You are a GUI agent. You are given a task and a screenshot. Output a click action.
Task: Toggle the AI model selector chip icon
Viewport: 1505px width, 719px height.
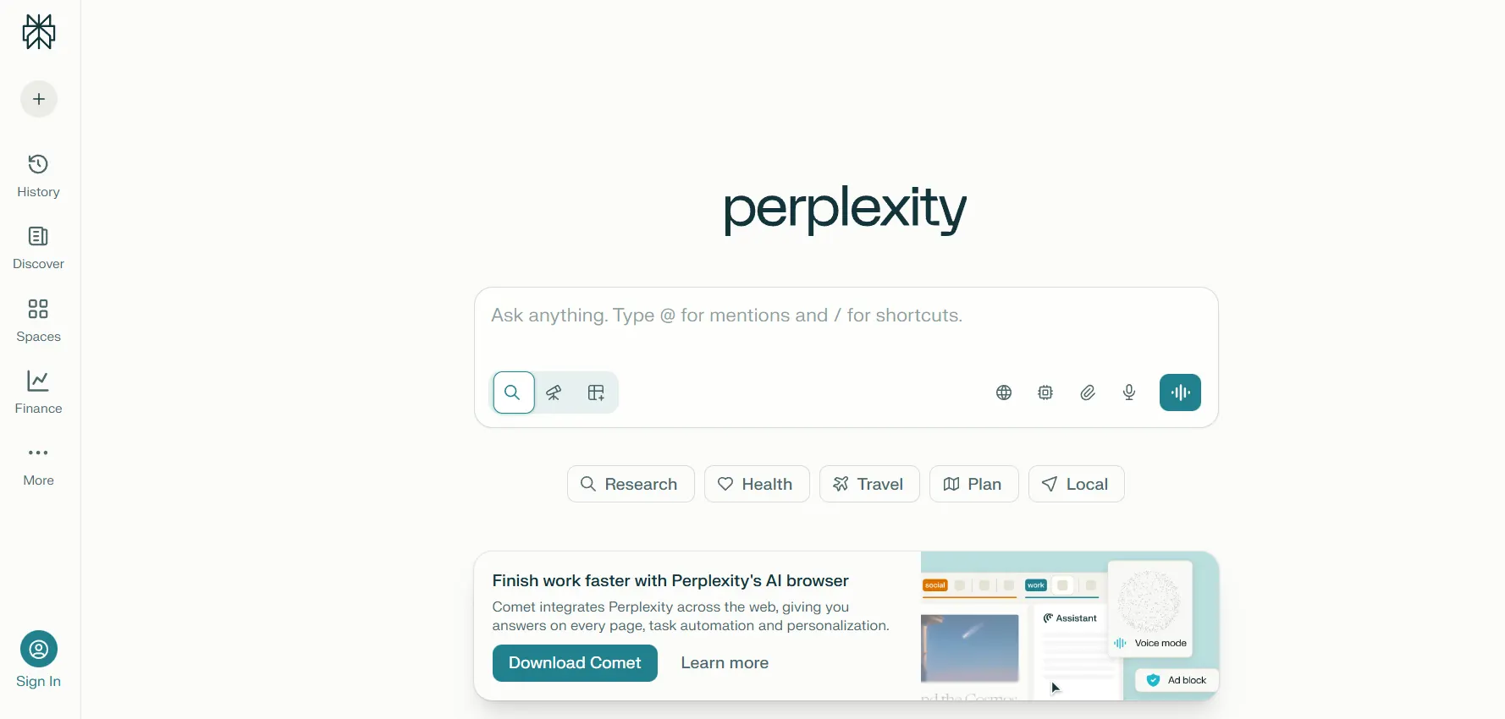click(1045, 392)
